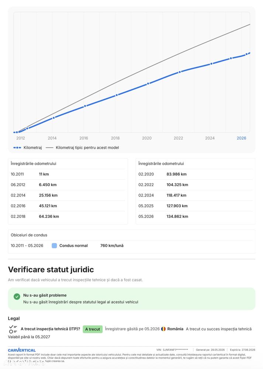Click the 2012 year label on axis
The width and height of the screenshot is (263, 369).
click(x=21, y=138)
